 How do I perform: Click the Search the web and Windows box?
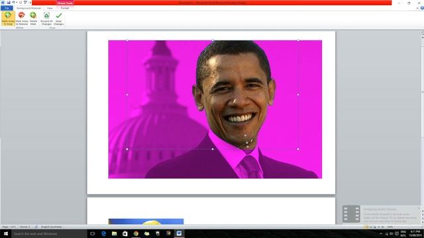point(49,233)
